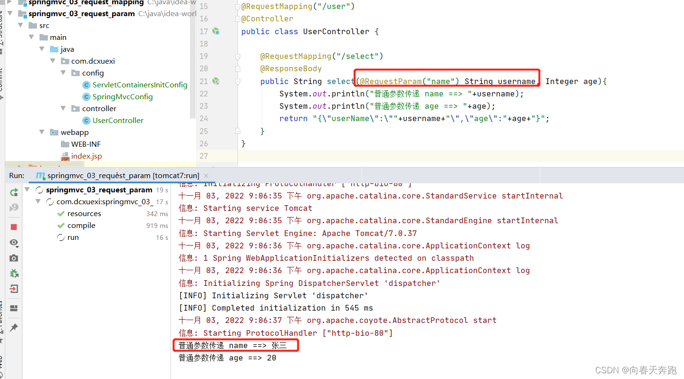Image resolution: width=684 pixels, height=379 pixels.
Task: Collapse the config package arrow
Action: (x=63, y=73)
